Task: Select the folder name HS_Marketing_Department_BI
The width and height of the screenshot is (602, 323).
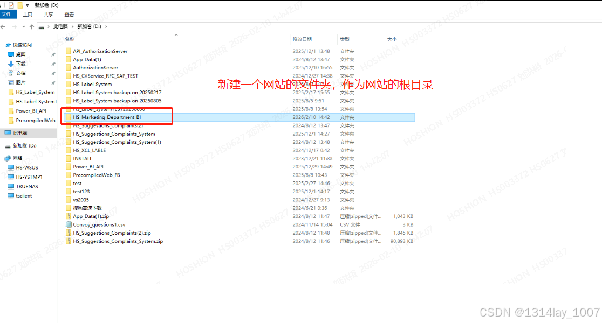Action: tap(107, 117)
